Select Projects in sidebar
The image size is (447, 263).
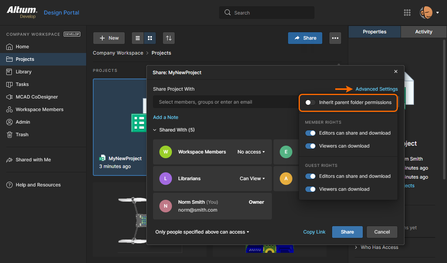point(43,59)
